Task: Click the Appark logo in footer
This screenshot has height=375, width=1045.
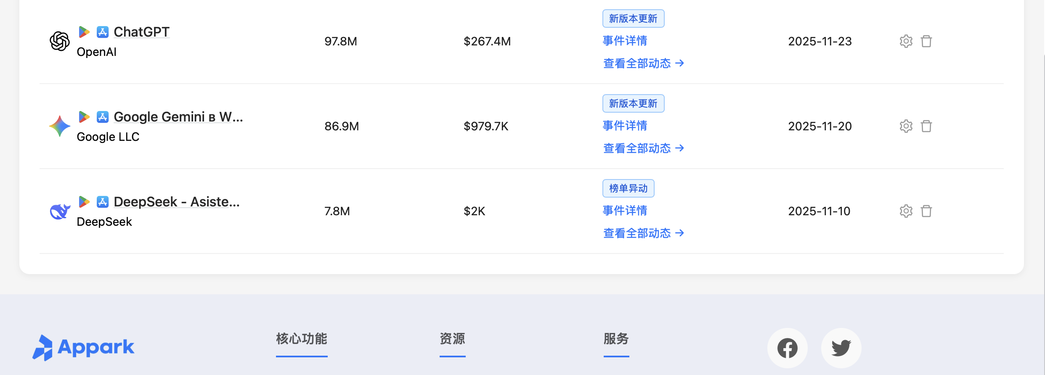Action: click(x=83, y=348)
